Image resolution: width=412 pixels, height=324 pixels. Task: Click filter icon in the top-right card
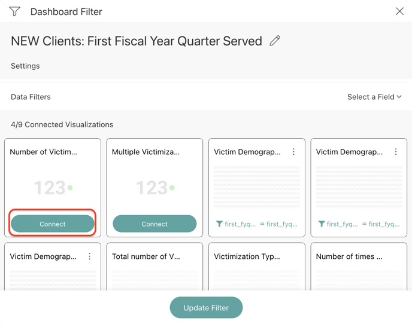pyautogui.click(x=322, y=224)
